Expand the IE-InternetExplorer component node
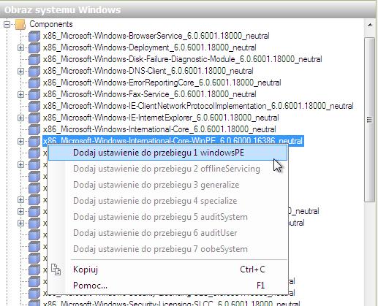The width and height of the screenshot is (378, 306). 21,118
